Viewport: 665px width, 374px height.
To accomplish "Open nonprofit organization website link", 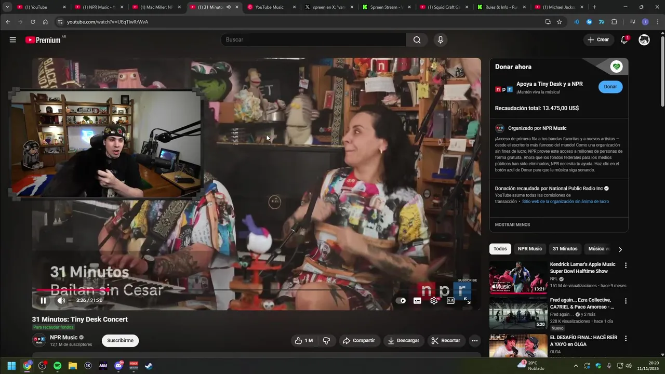I will [x=565, y=202].
